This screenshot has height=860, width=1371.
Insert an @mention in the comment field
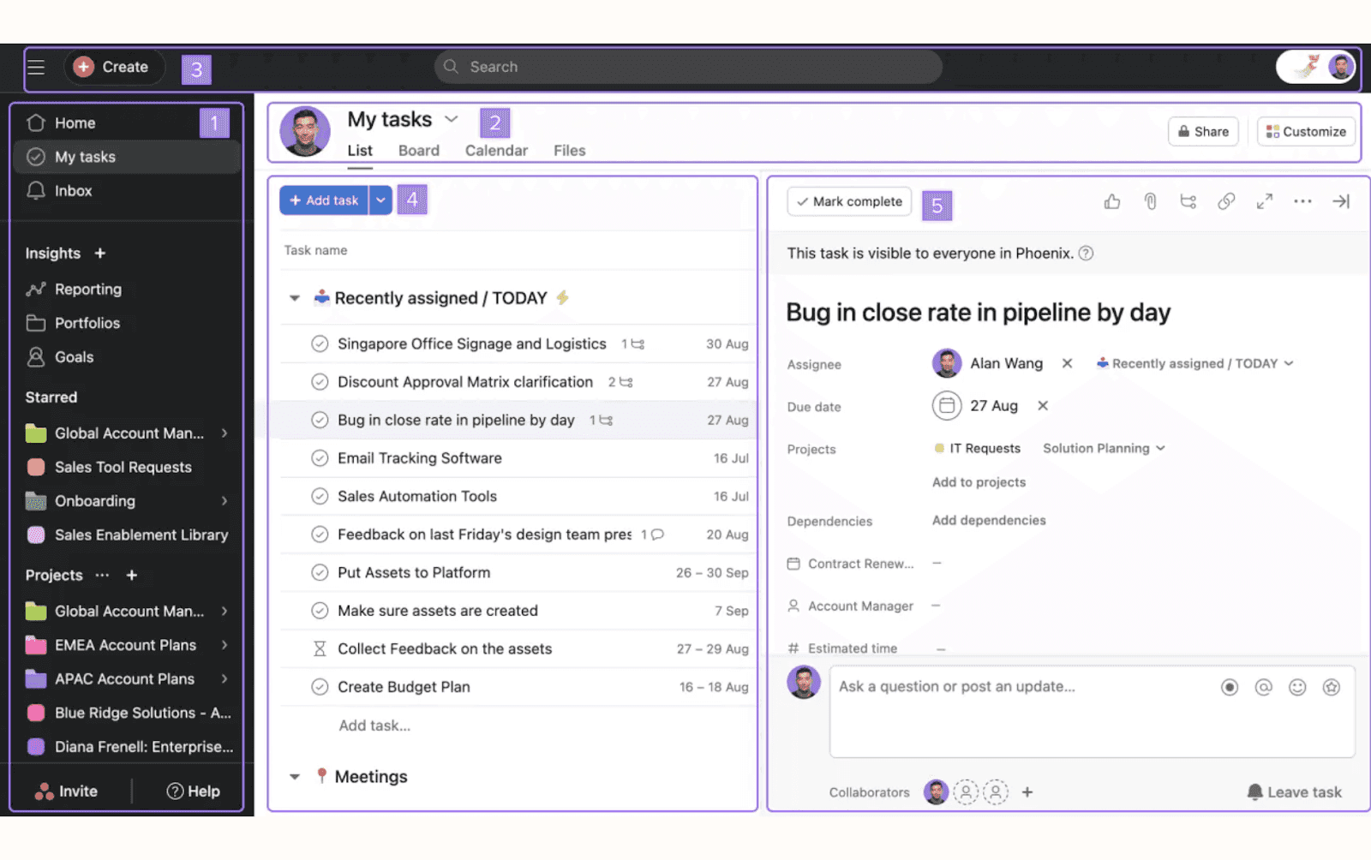(1264, 686)
